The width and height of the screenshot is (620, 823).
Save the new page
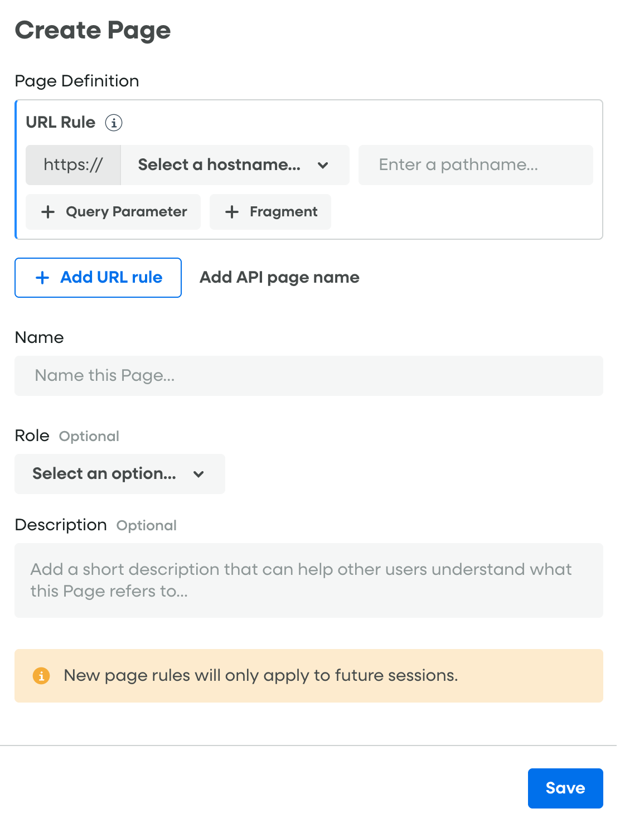pos(565,788)
